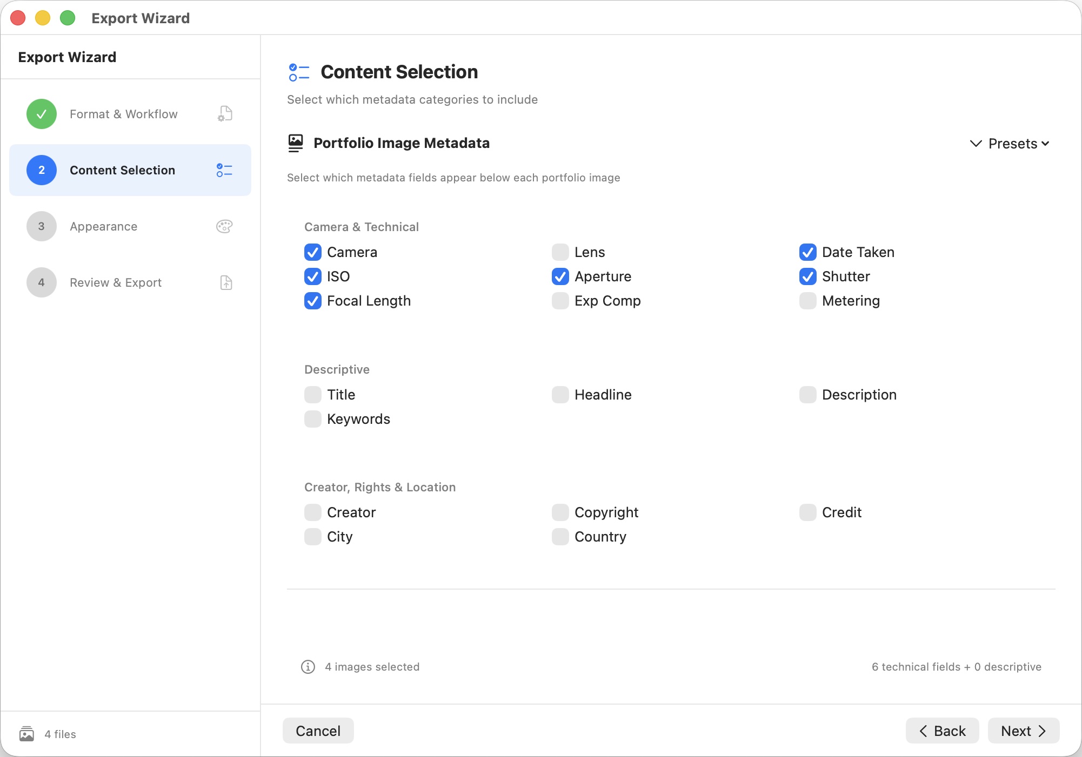1082x757 pixels.
Task: Click Next to continue
Action: pyautogui.click(x=1023, y=731)
